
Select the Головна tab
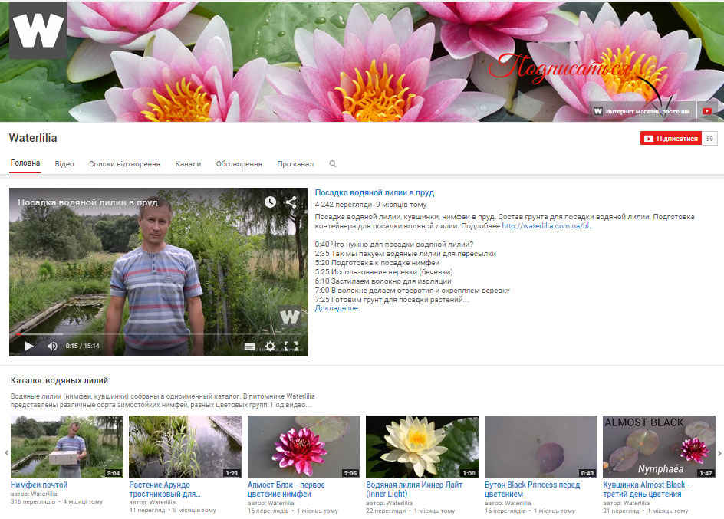(25, 163)
